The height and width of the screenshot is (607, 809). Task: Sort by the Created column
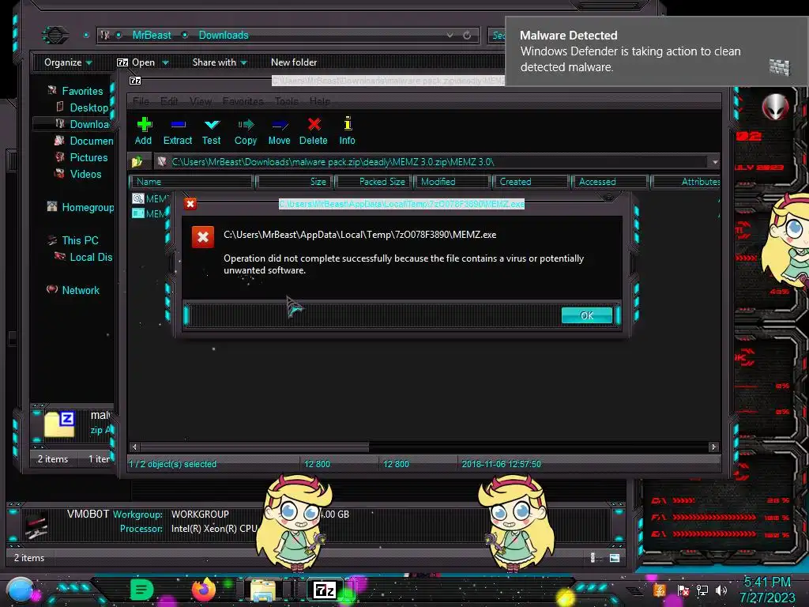[532, 182]
